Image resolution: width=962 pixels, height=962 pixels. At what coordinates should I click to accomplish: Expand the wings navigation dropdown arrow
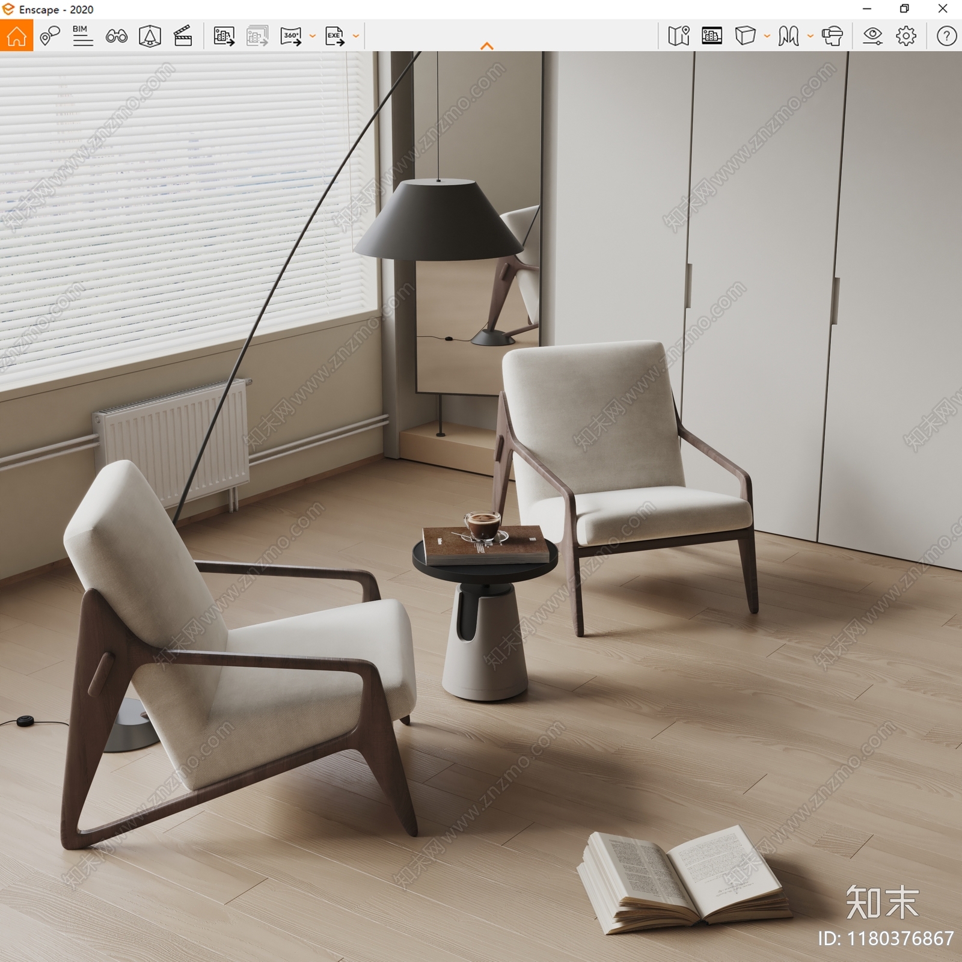coord(810,36)
